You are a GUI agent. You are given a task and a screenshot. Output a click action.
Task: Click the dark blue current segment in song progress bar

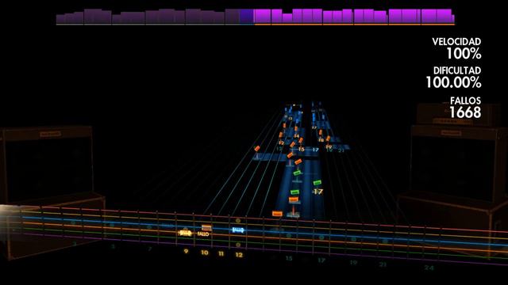(247, 17)
